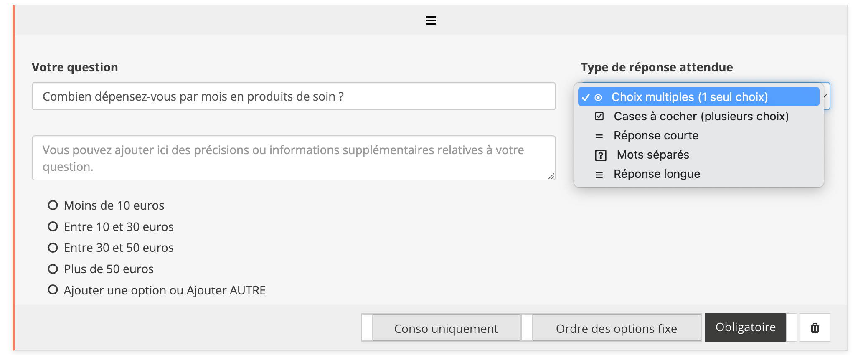The height and width of the screenshot is (355, 858).
Task: Select "Choix multiples (1 seul choix)" entry
Action: 689,97
